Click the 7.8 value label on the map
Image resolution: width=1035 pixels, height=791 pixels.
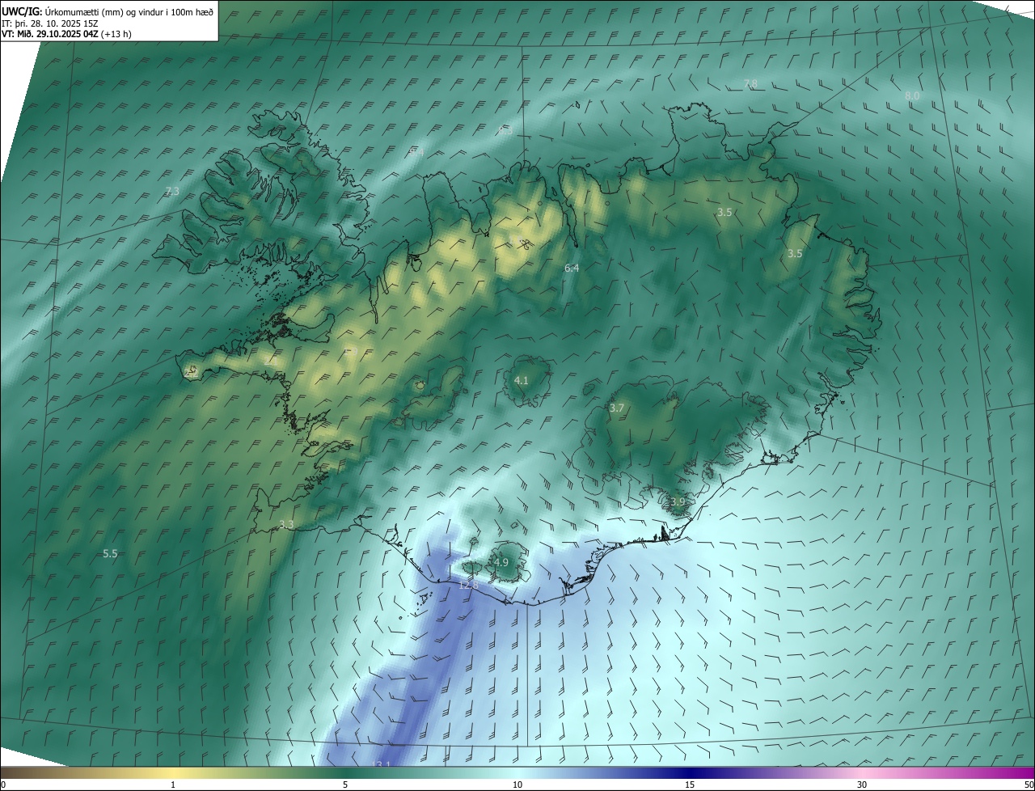coord(750,84)
